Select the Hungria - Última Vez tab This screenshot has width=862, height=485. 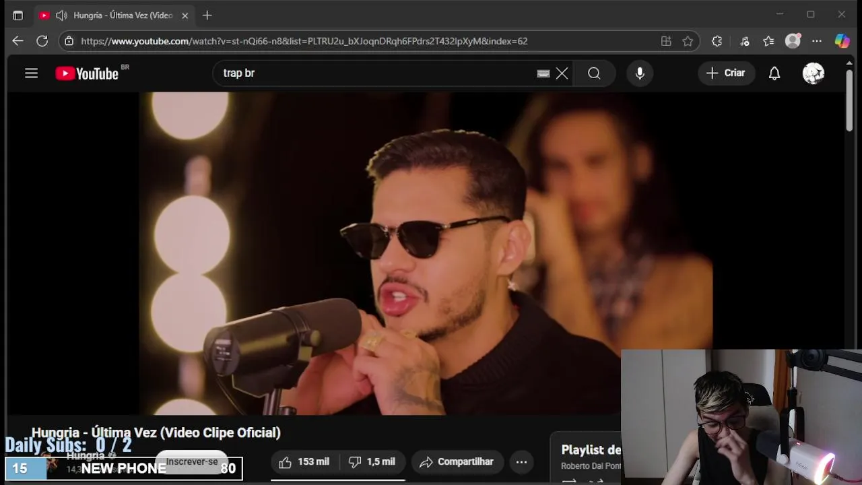(113, 15)
